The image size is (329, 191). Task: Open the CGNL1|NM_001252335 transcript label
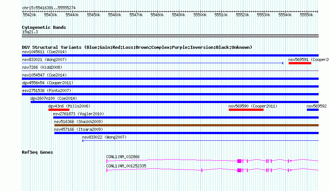click(126, 166)
